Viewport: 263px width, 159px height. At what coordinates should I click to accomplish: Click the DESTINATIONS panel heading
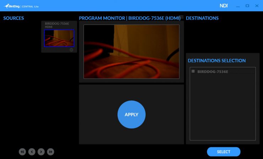point(202,18)
